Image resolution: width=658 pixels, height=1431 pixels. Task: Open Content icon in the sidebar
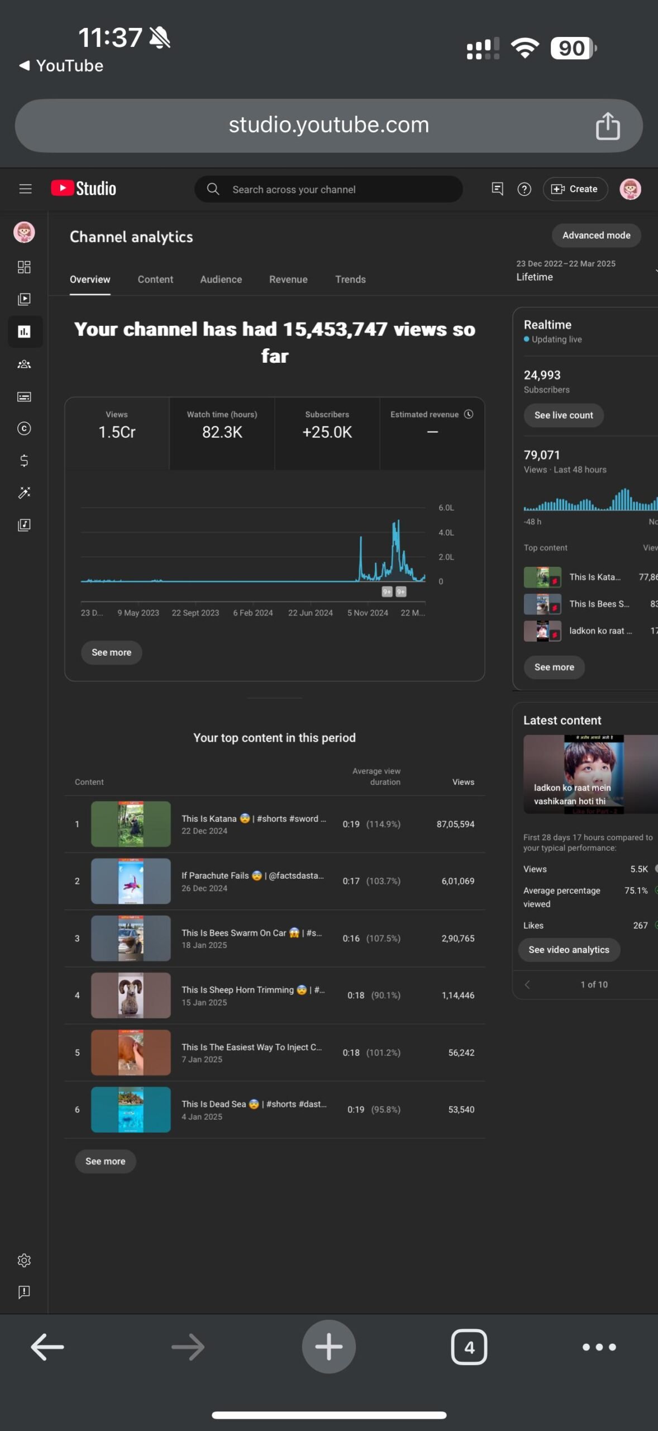pyautogui.click(x=24, y=299)
